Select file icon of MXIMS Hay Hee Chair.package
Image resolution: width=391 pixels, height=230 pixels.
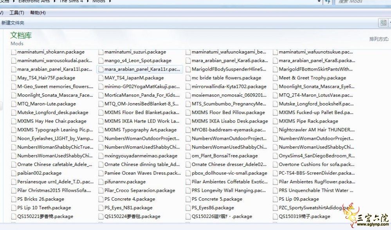pos(14,121)
